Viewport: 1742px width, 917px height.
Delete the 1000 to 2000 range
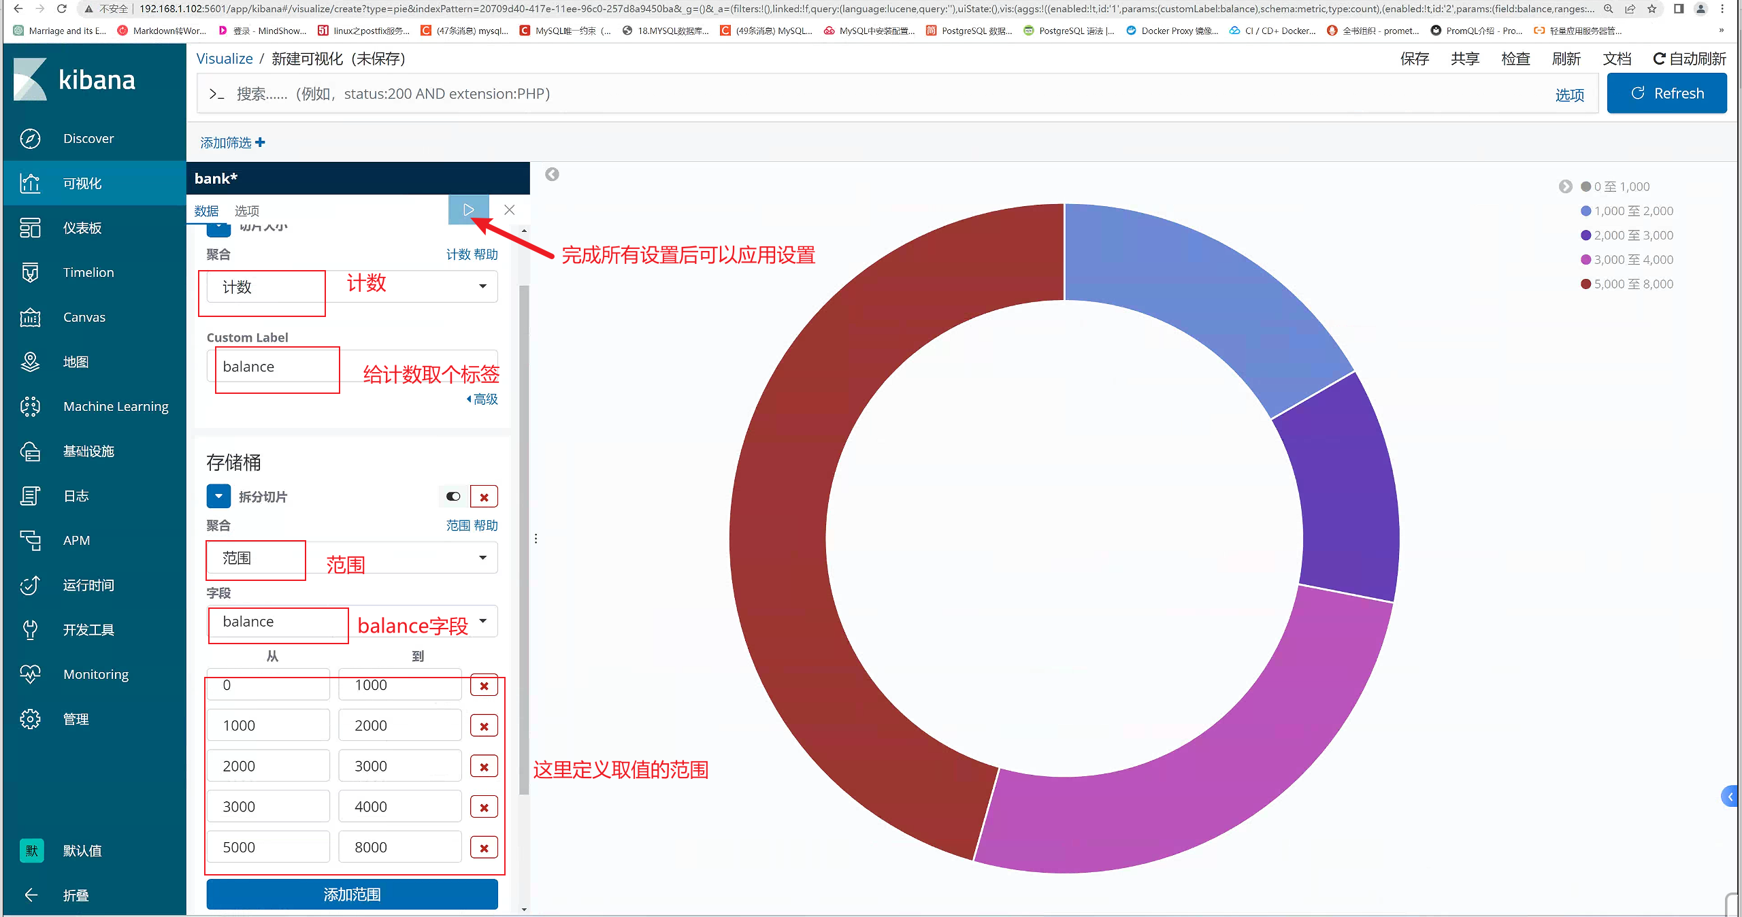pyautogui.click(x=484, y=726)
